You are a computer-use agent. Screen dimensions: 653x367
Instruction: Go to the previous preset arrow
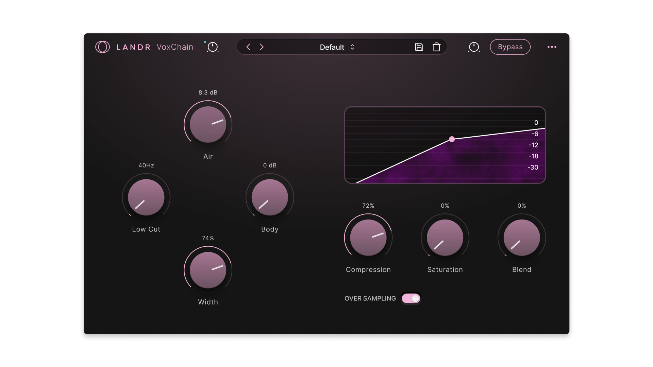(x=248, y=47)
